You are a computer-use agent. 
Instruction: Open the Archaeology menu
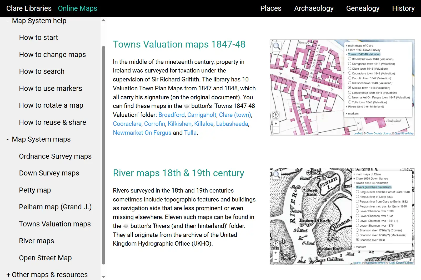(314, 8)
